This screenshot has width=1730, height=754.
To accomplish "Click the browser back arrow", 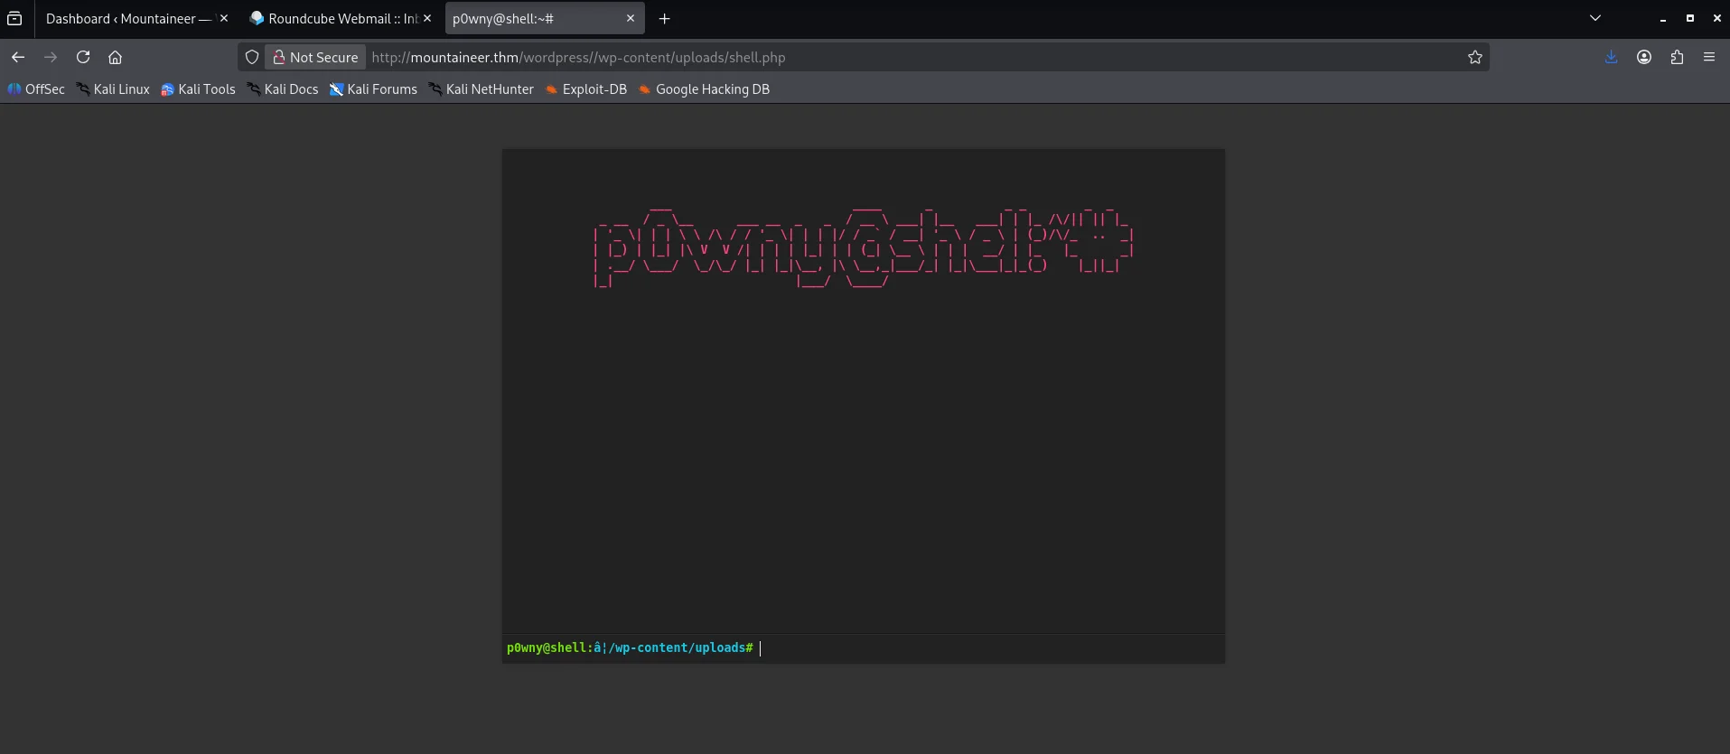I will [18, 57].
